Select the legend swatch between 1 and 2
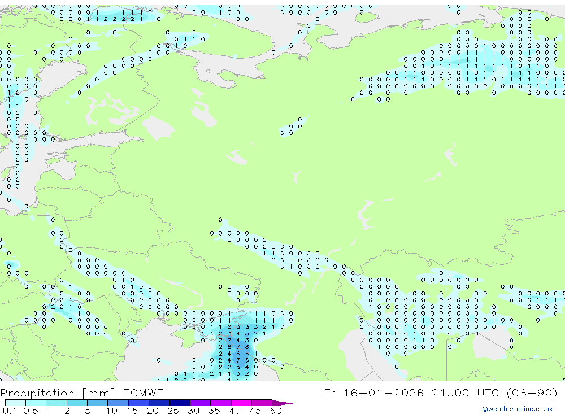Image resolution: width=565 pixels, height=414 pixels. point(56,403)
